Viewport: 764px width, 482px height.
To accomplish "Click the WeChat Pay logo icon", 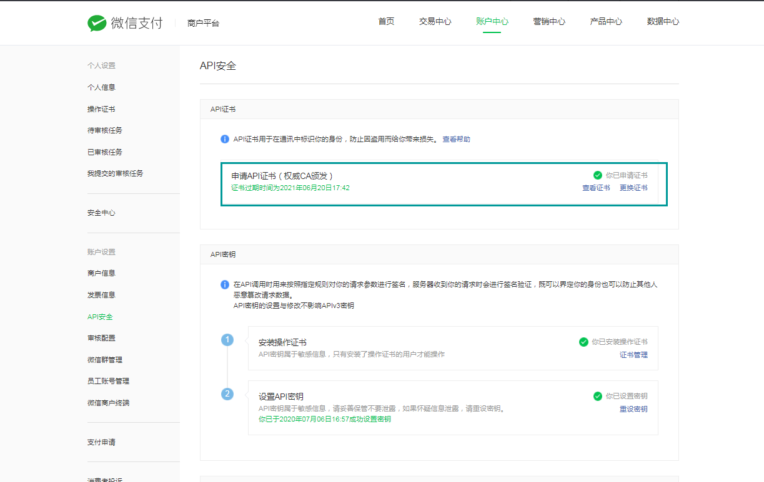I will click(x=97, y=23).
